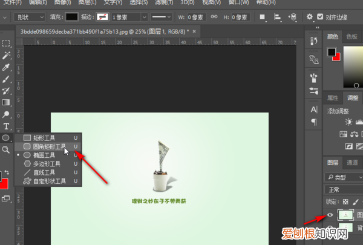Collapse the panel dock double arrows
Viewport: 363px width, 245px height.
(318, 28)
